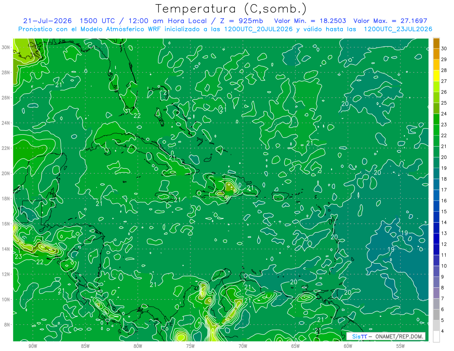Click legend scale value "18"
The height and width of the screenshot is (351, 454).
point(444,179)
